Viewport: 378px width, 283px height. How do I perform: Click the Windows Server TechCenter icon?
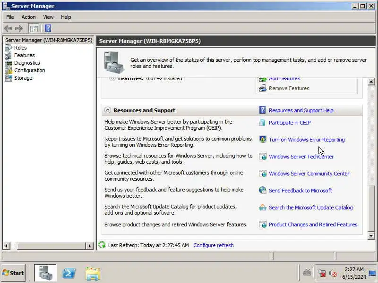263,157
